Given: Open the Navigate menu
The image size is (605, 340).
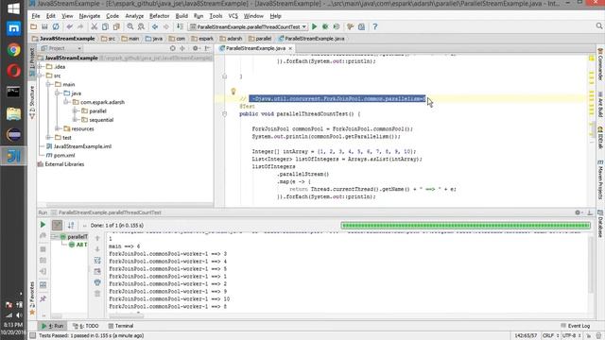Looking at the screenshot, I should click(90, 16).
